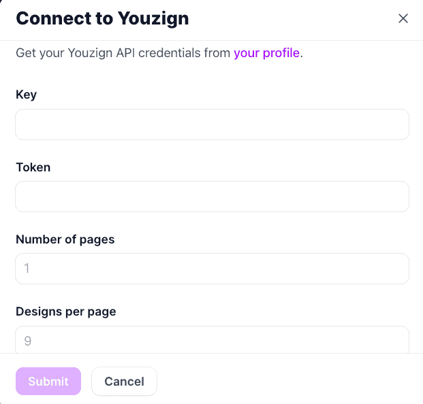Click the 'Designs per page' label
This screenshot has height=404, width=423.
click(65, 312)
